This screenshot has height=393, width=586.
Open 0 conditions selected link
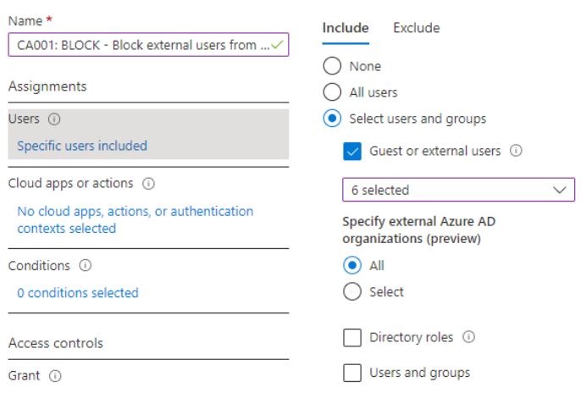click(78, 293)
